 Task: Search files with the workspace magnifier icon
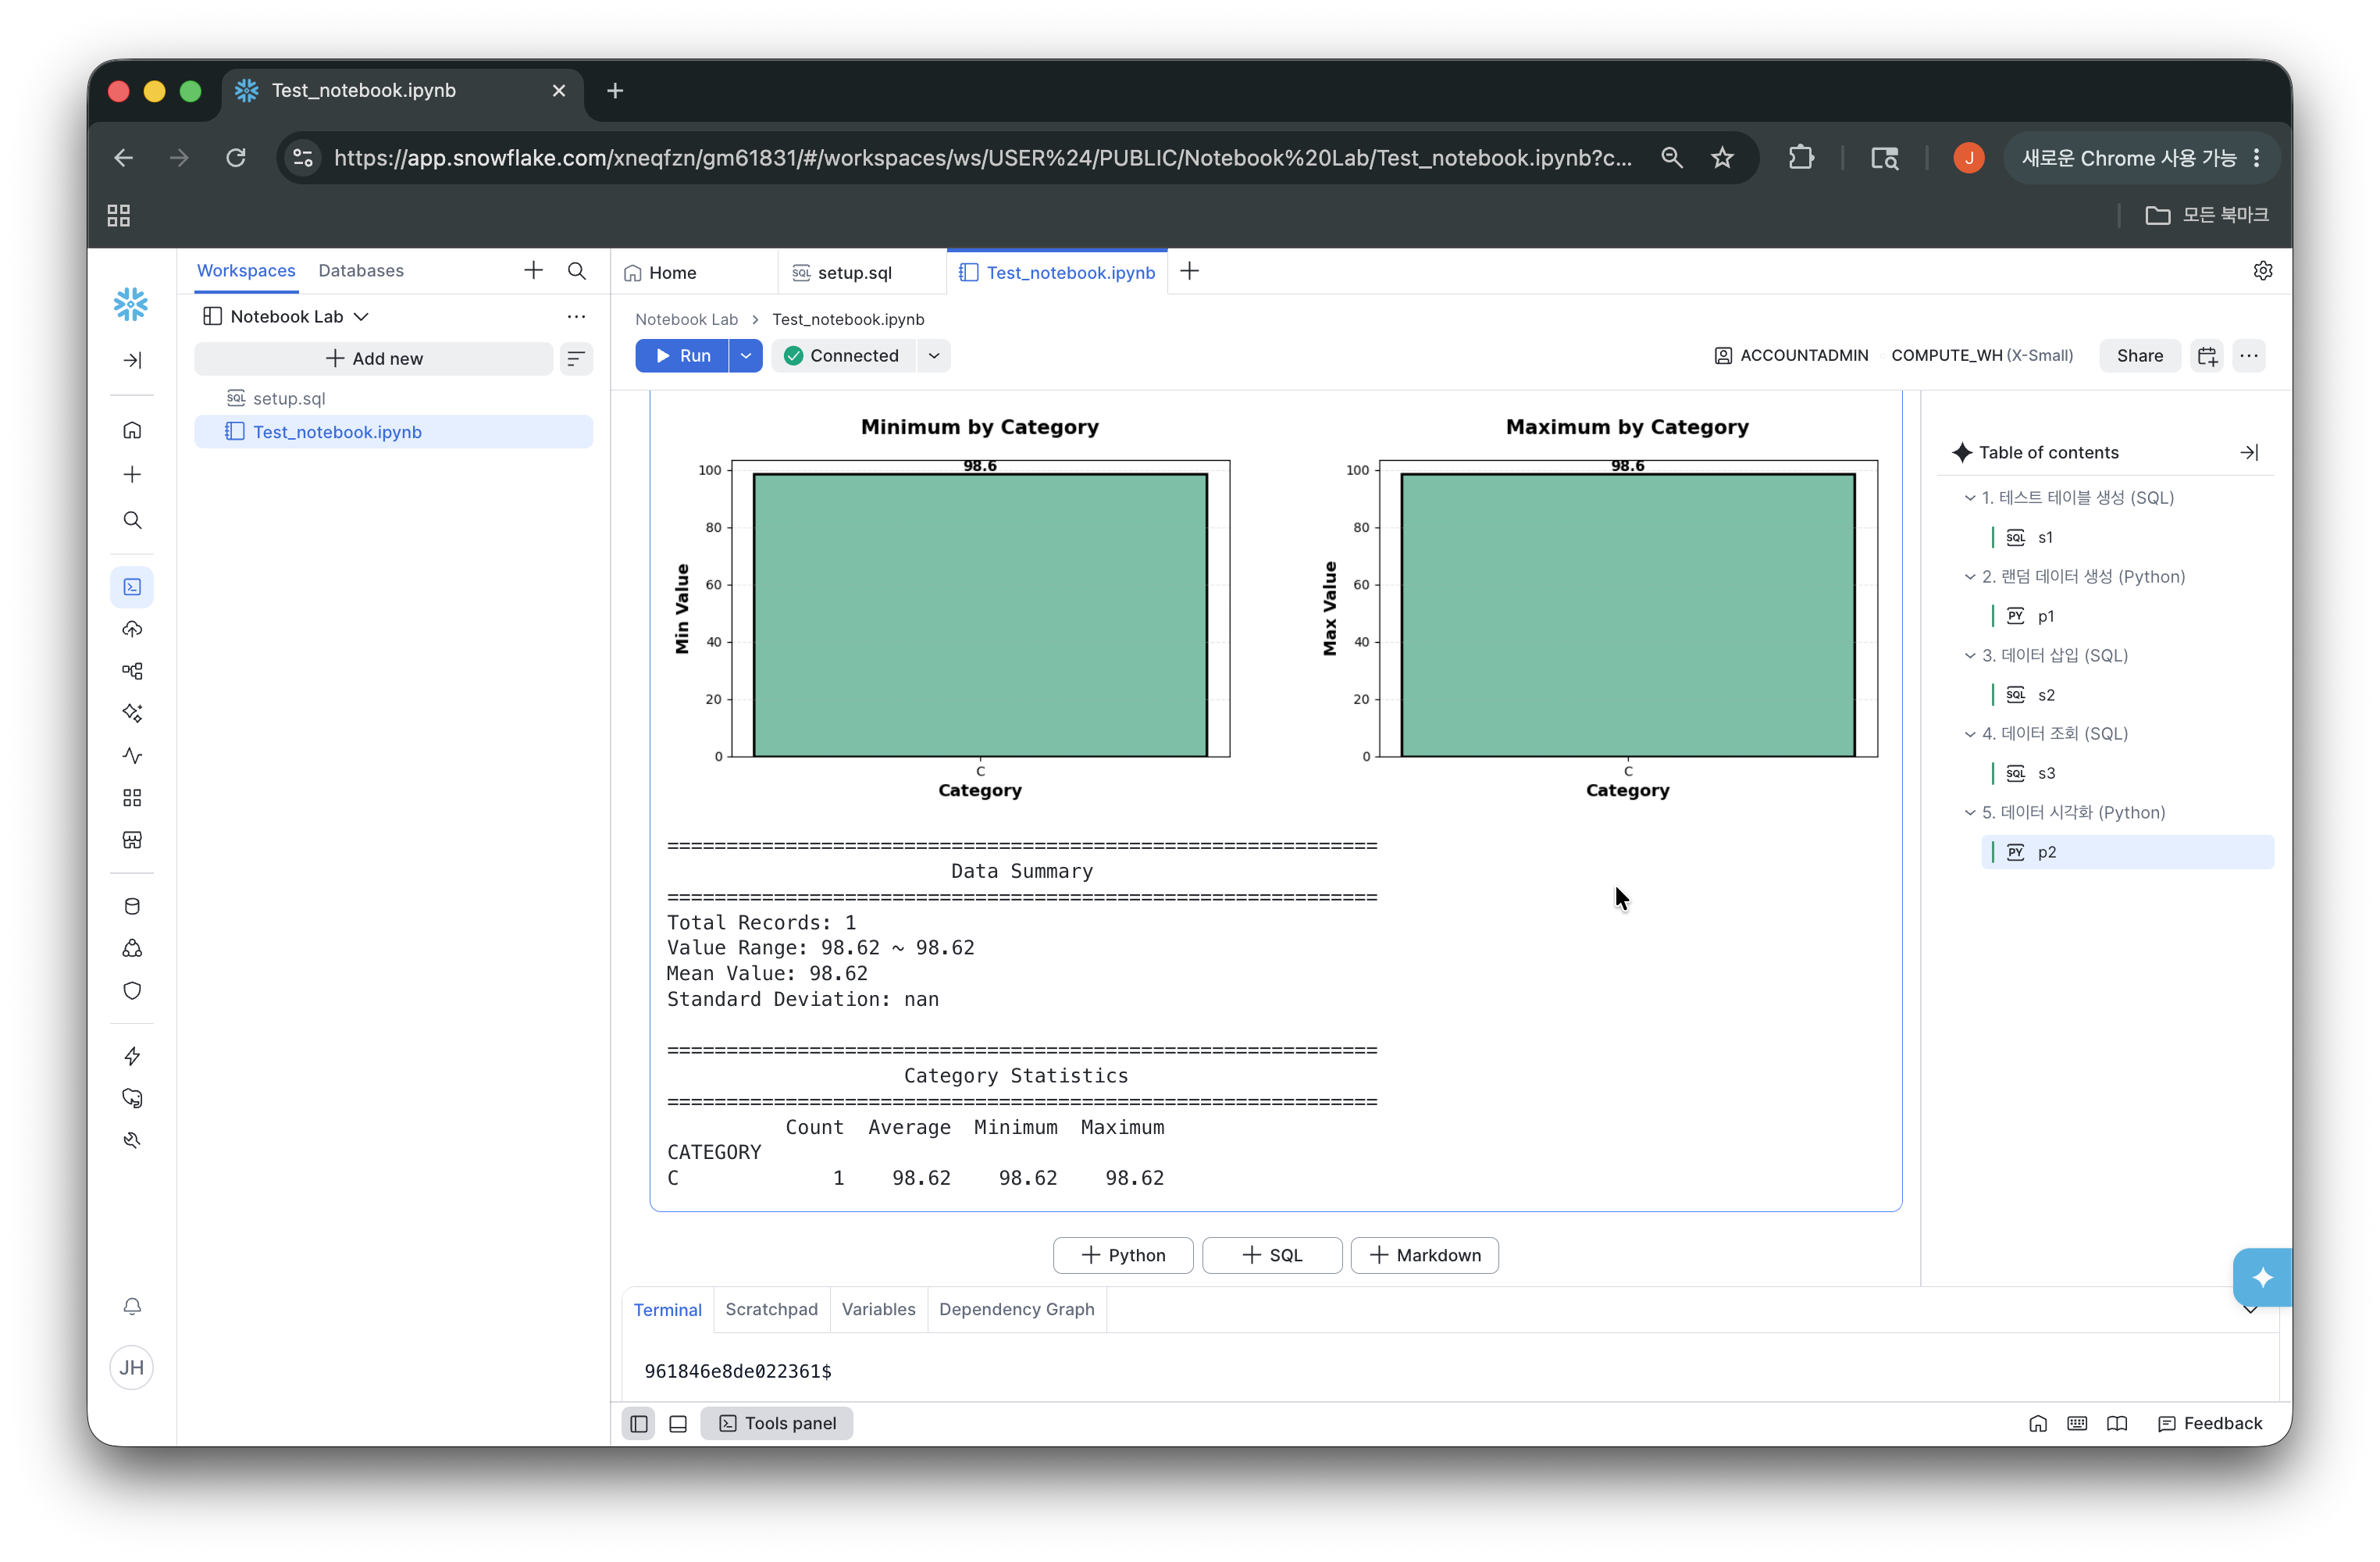click(x=577, y=271)
